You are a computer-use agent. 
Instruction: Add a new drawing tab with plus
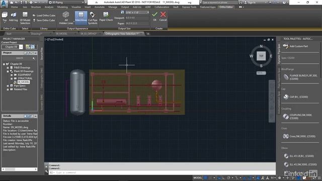(x=148, y=34)
